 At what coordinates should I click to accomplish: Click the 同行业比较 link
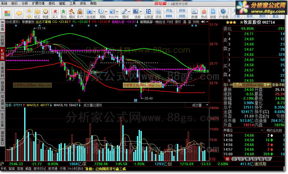point(274,130)
